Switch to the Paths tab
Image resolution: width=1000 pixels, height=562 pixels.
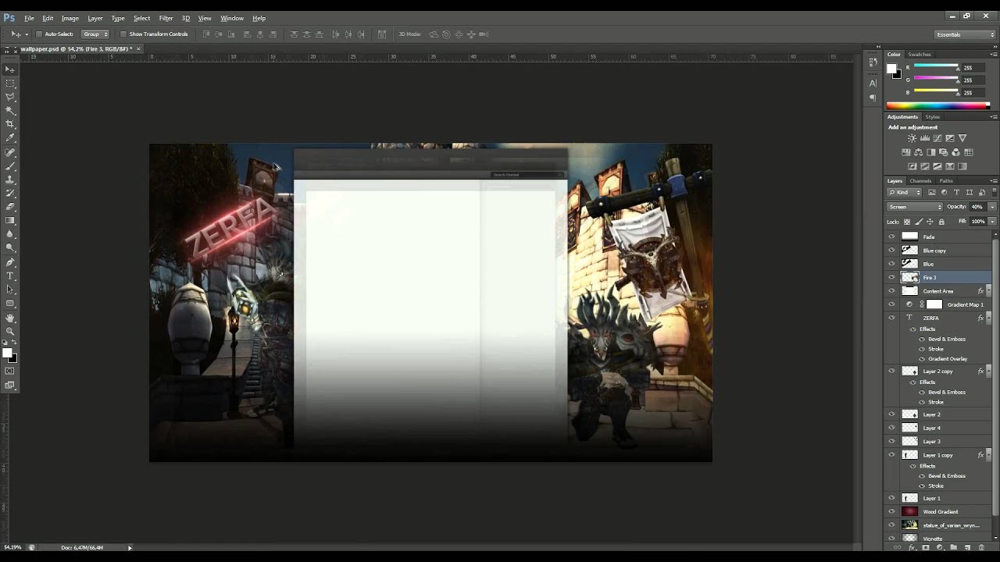point(946,181)
